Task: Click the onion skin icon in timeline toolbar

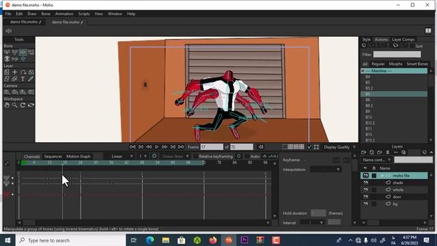Action: [x=154, y=156]
